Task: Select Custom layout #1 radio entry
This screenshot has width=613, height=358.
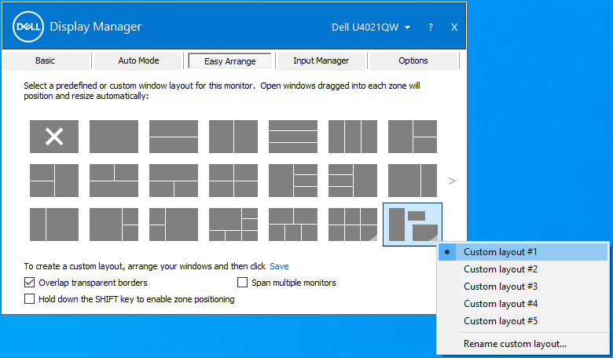Action: point(500,252)
